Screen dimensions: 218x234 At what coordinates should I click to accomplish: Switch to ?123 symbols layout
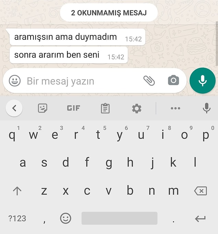pos(17,219)
